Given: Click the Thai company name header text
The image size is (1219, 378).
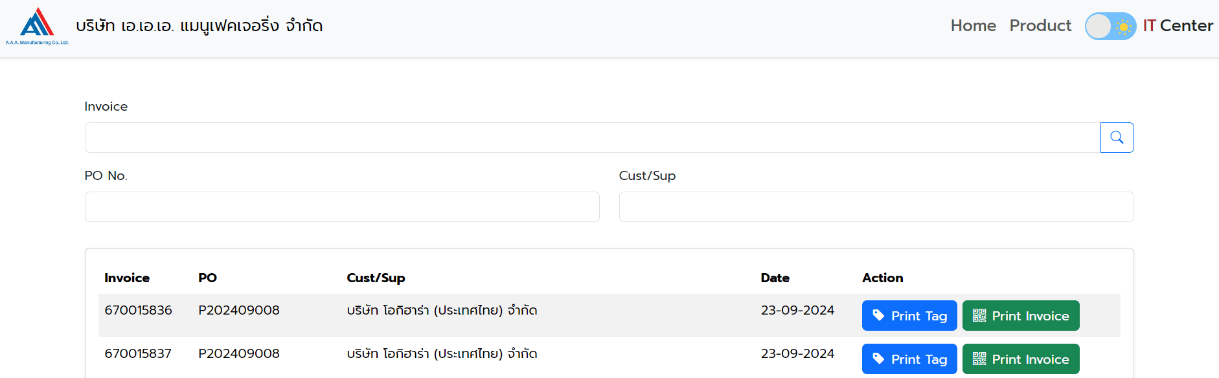Looking at the screenshot, I should (x=199, y=26).
